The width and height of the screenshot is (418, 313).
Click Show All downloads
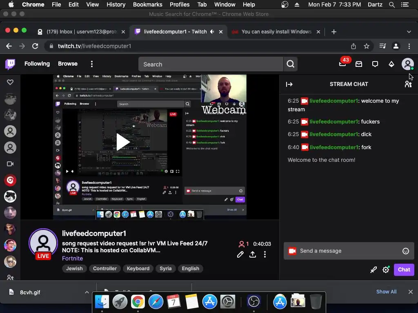386,292
